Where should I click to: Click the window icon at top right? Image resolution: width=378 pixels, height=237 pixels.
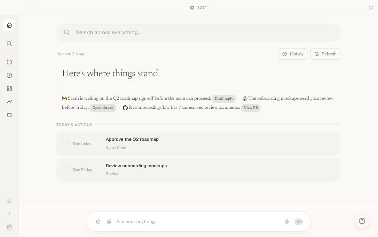pyautogui.click(x=371, y=8)
